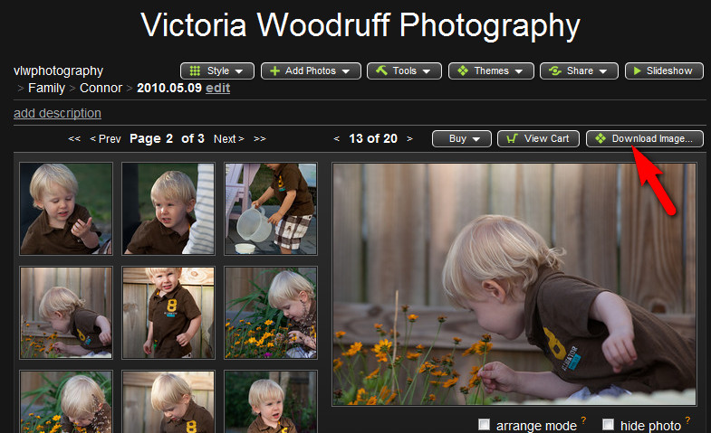
Task: Select thumbnail of boy bending toward flowers by fence
Action: pyautogui.click(x=66, y=313)
